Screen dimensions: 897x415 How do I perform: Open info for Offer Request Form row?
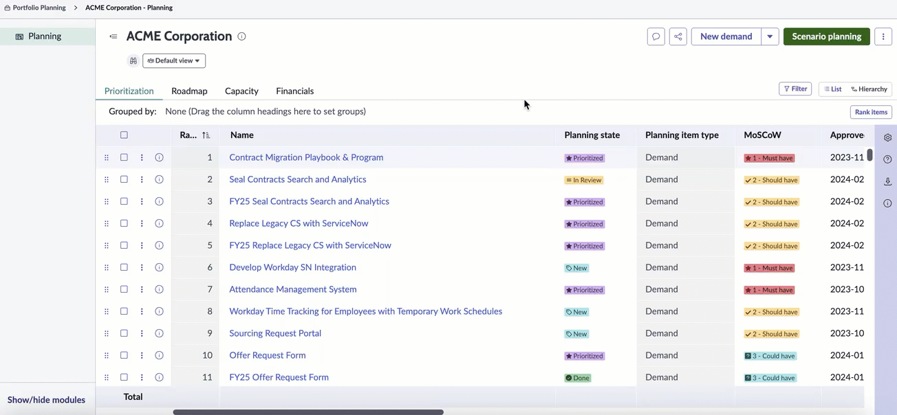tap(159, 355)
